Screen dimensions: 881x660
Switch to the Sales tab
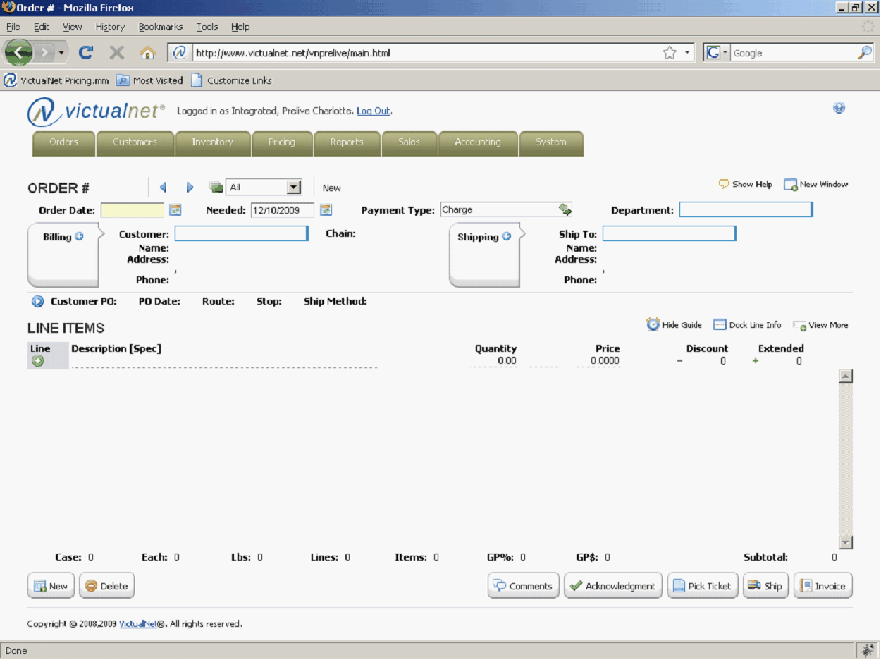pyautogui.click(x=409, y=143)
